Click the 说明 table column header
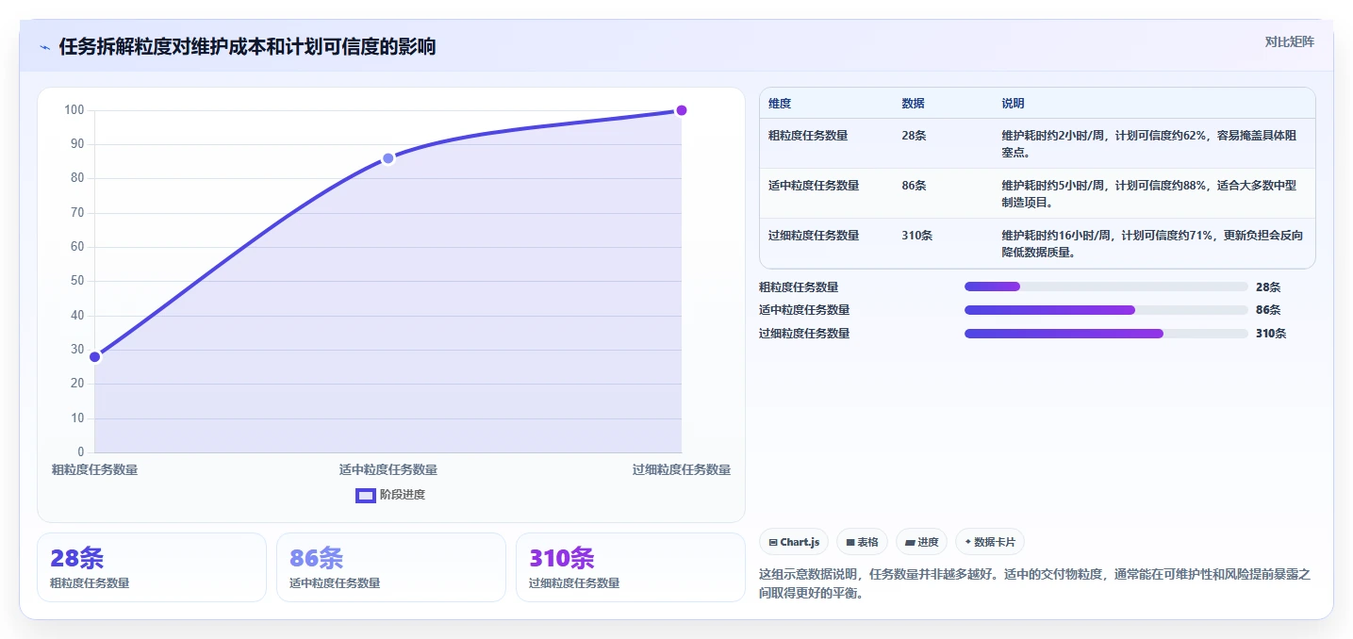Viewport: 1353px width, 639px height. click(1013, 104)
